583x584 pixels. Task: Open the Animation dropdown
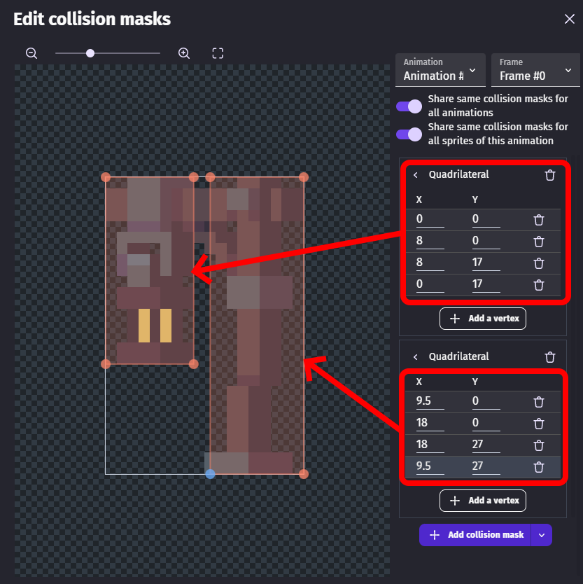point(440,71)
